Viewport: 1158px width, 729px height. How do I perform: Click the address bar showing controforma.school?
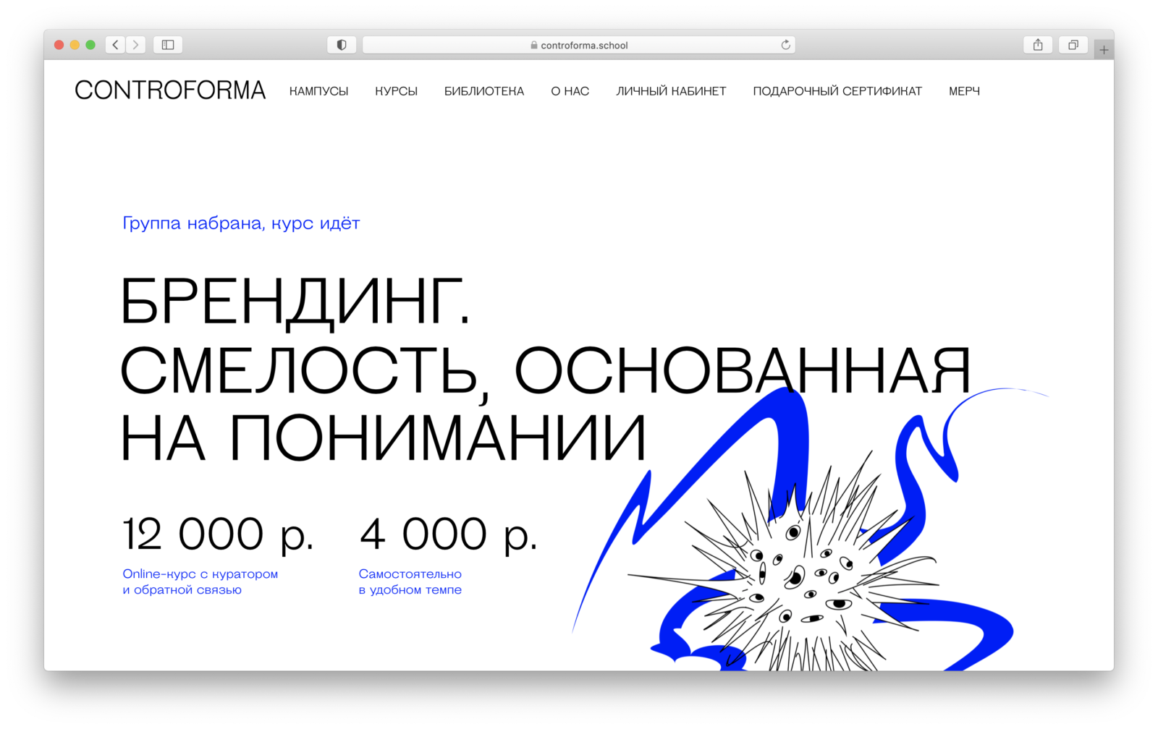tap(579, 45)
